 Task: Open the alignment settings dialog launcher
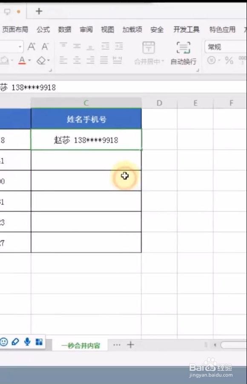click(x=198, y=70)
